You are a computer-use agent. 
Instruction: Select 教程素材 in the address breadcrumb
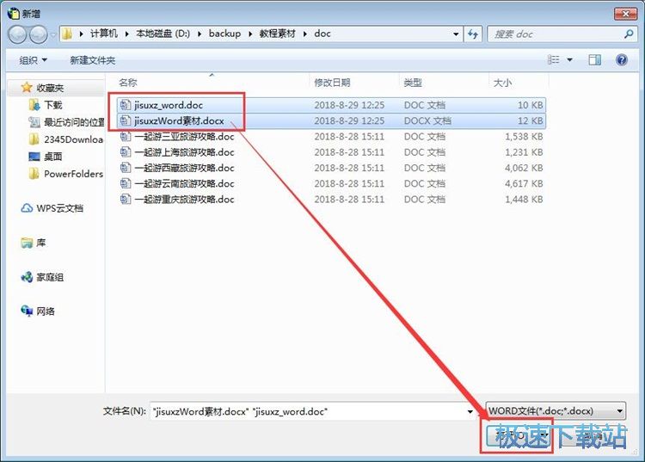pyautogui.click(x=277, y=34)
